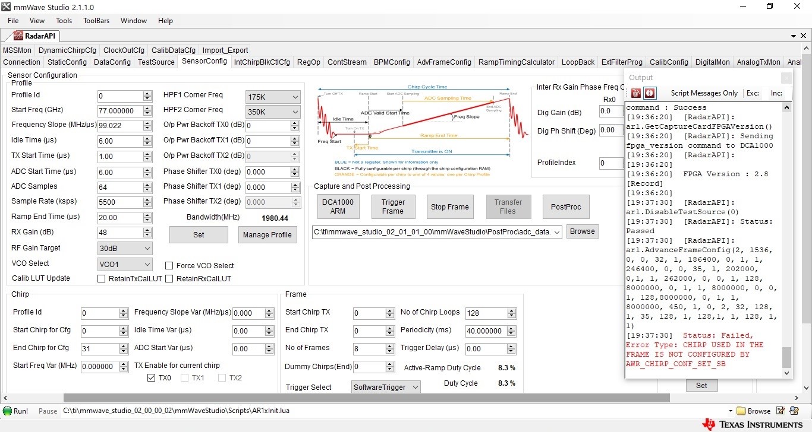Open the View menu

(37, 21)
